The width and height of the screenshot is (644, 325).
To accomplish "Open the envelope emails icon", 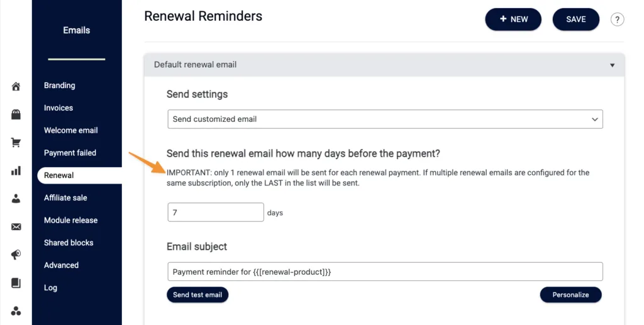I will pos(16,226).
